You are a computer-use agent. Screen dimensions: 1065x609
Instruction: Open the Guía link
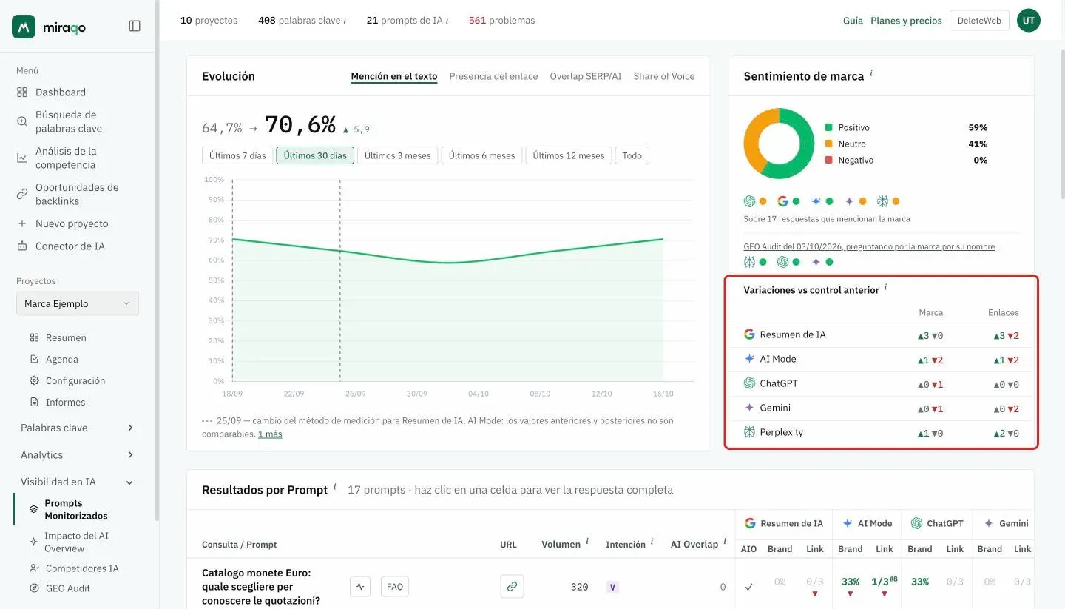[853, 21]
